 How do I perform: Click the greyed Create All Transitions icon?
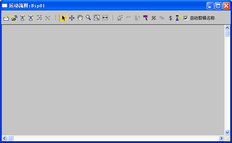pos(40,18)
